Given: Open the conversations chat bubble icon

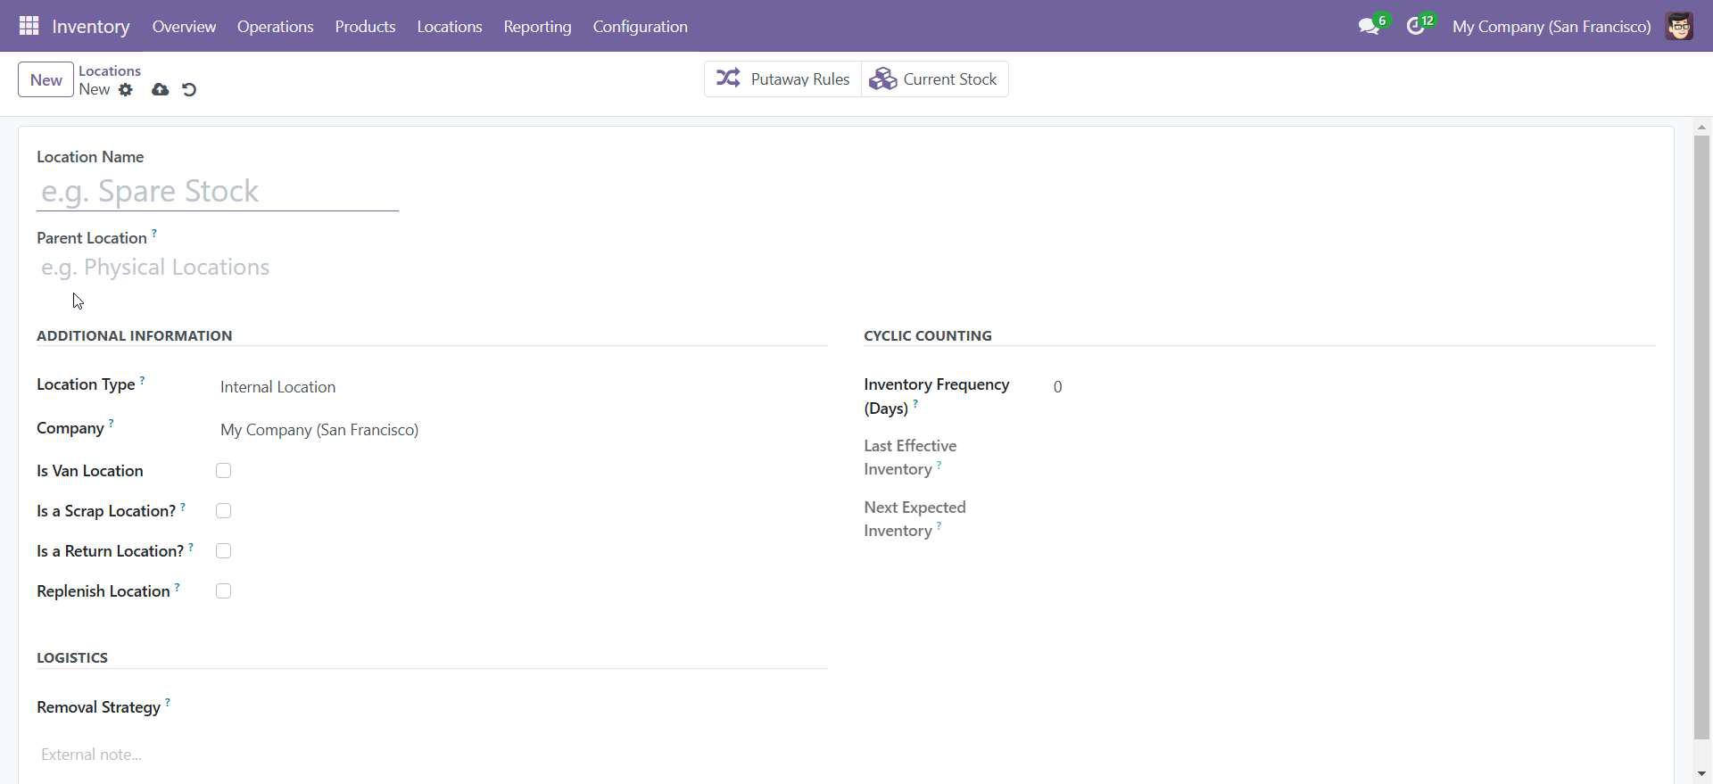Looking at the screenshot, I should 1369,27.
